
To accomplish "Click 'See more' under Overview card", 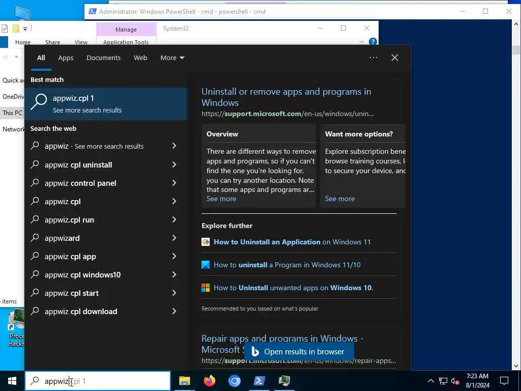I will point(221,199).
